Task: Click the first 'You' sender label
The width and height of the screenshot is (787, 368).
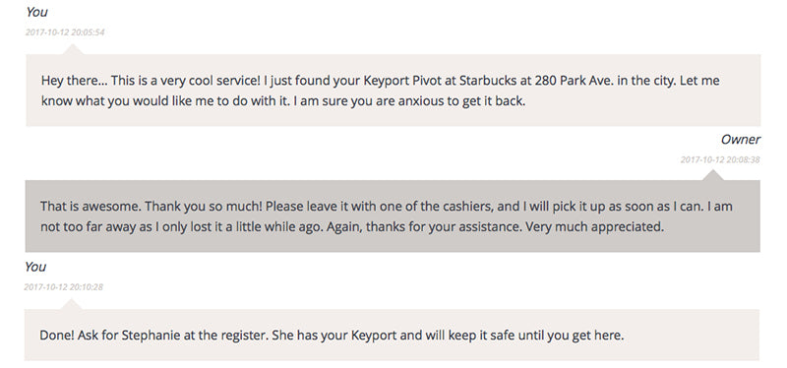Action: [x=36, y=12]
